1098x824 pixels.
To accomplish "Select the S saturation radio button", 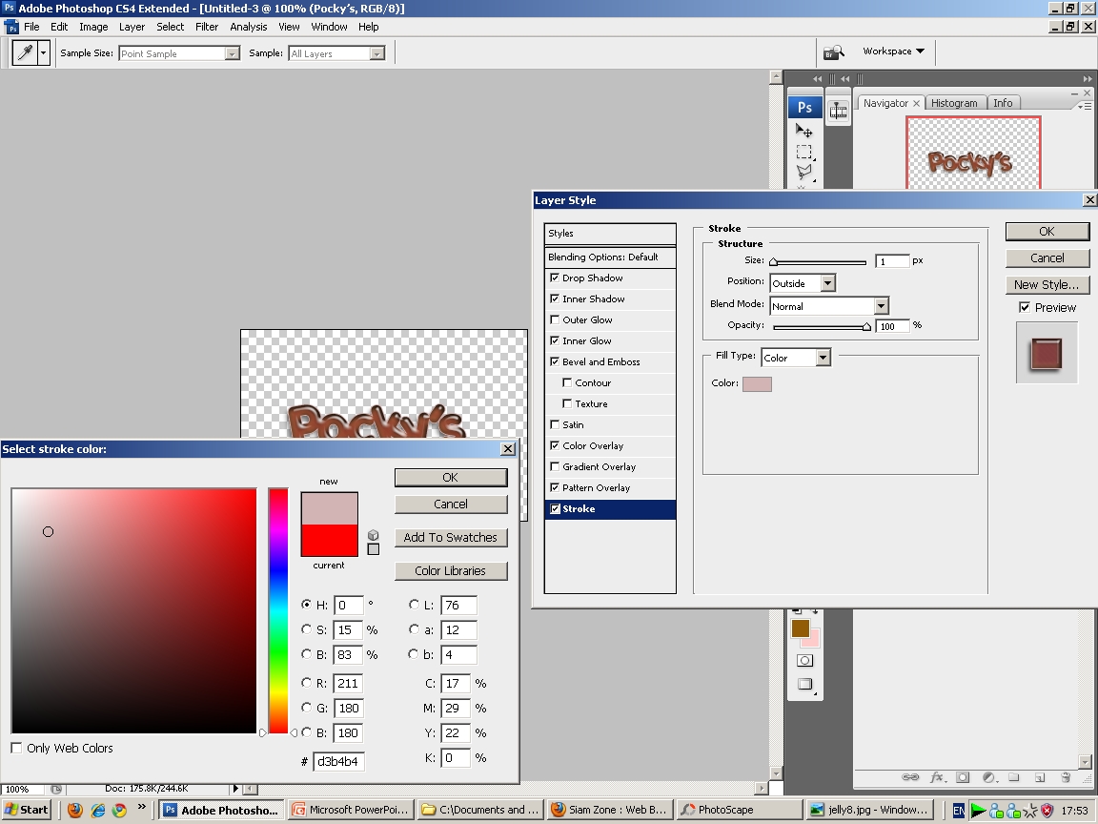I will 307,629.
